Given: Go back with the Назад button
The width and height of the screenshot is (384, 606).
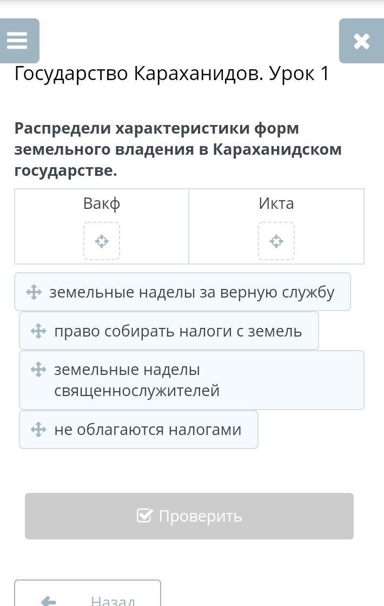Looking at the screenshot, I should tap(88, 595).
